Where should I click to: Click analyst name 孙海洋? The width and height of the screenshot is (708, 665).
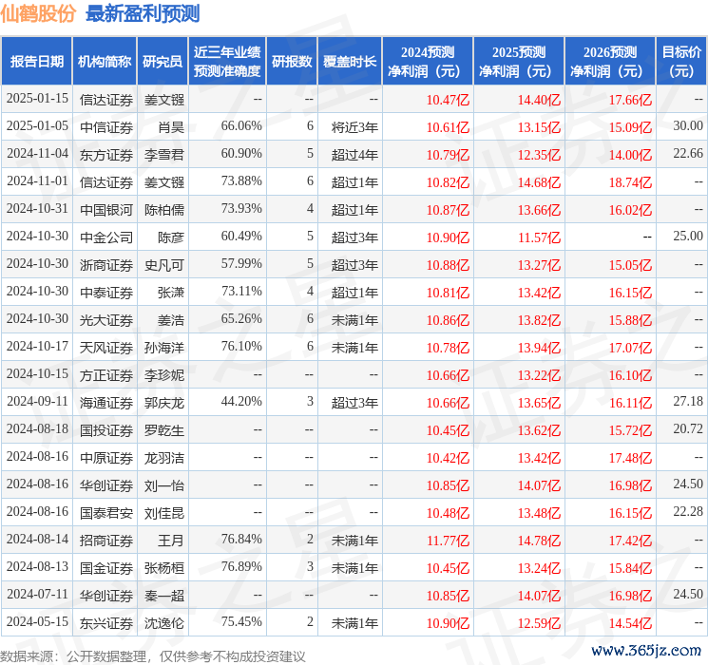pos(163,348)
